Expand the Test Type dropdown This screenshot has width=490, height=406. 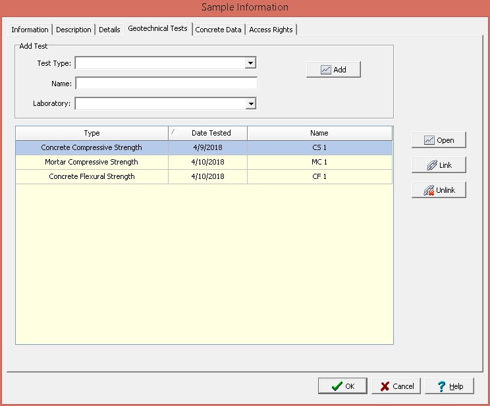[250, 63]
